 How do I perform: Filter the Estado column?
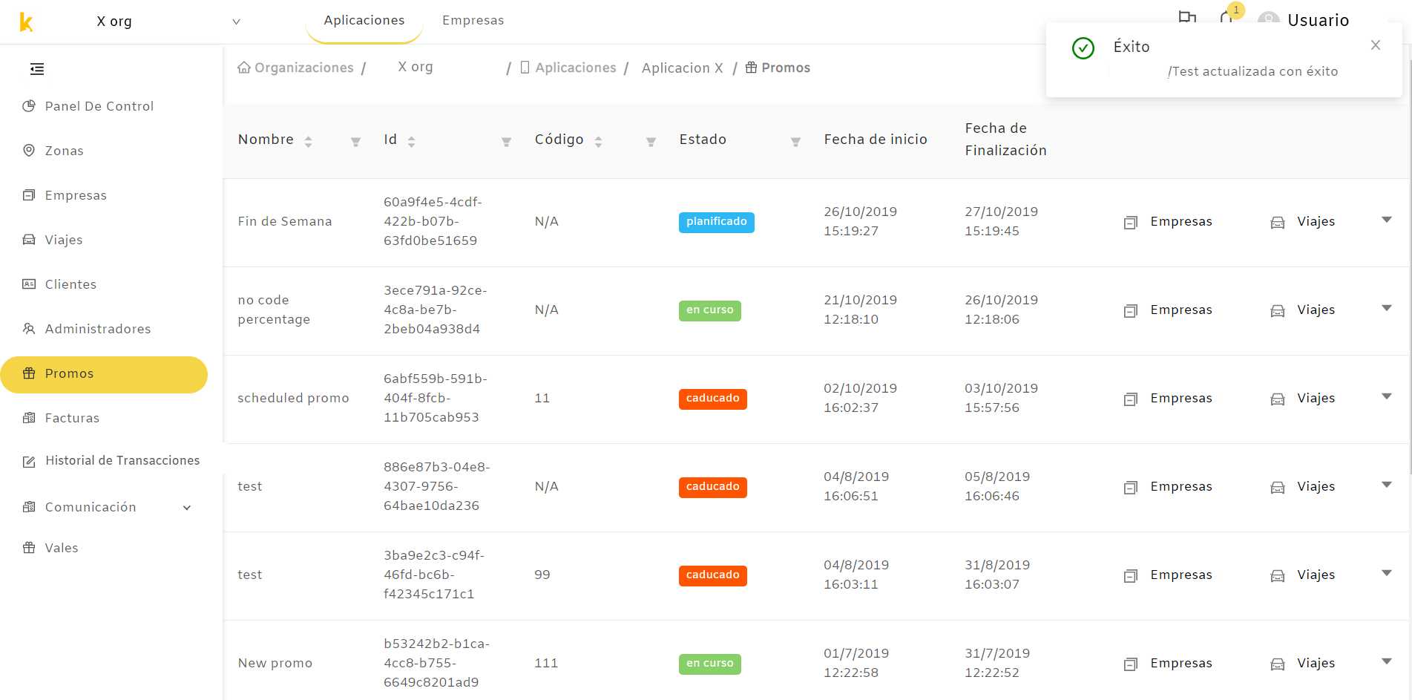[x=795, y=141]
